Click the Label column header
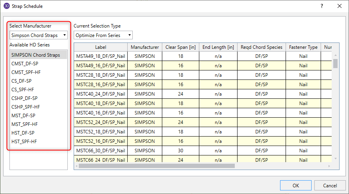This screenshot has width=349, height=194. (x=100, y=47)
